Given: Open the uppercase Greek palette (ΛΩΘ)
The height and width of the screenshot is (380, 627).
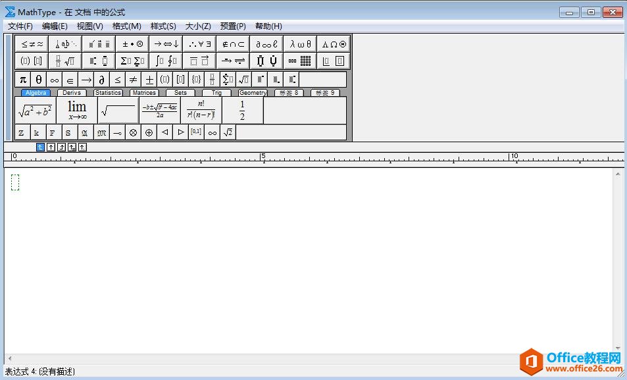Looking at the screenshot, I should [334, 43].
